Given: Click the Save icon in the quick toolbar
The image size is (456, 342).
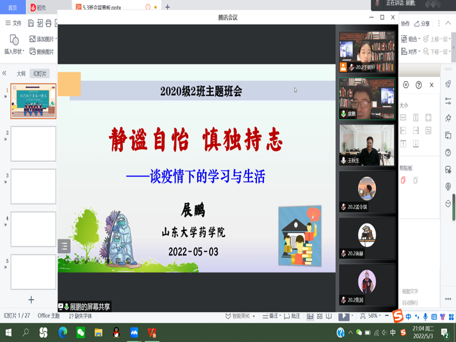Looking at the screenshot, I should [31, 23].
